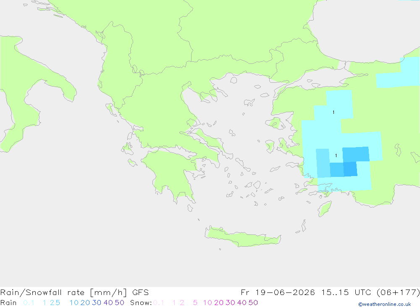
Task: Click the 'Rain' legend label
Action: click(x=8, y=303)
